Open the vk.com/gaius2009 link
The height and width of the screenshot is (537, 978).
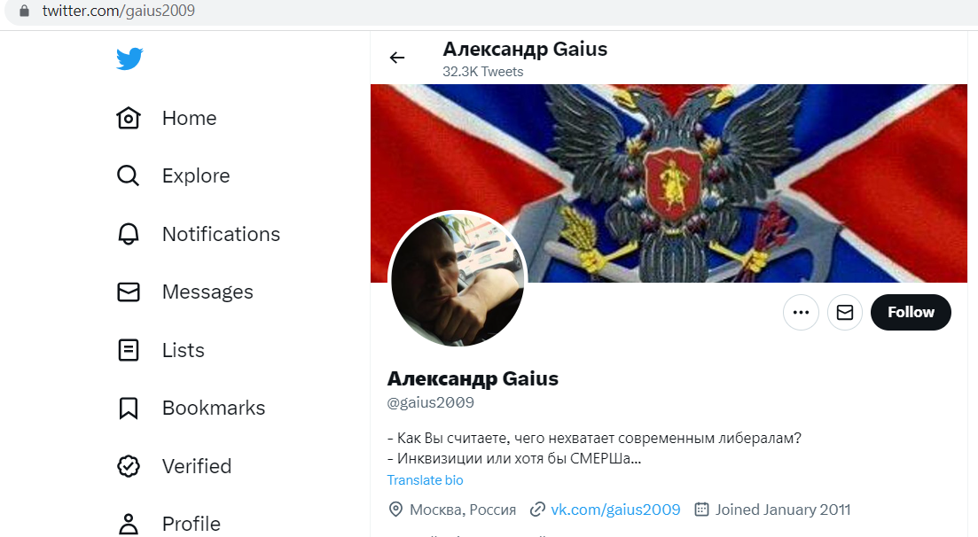(x=615, y=510)
